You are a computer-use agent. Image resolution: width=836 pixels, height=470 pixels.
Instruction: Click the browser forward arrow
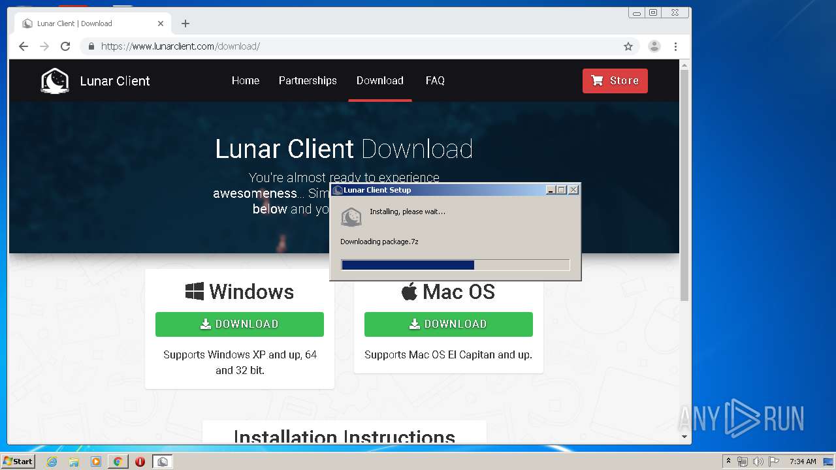pyautogui.click(x=44, y=46)
